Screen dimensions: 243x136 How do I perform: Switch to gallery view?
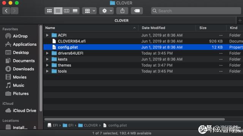pos(75,11)
